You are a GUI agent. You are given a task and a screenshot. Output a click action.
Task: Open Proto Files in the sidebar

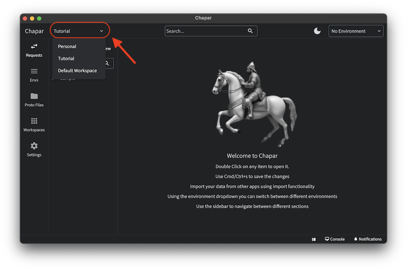(34, 100)
